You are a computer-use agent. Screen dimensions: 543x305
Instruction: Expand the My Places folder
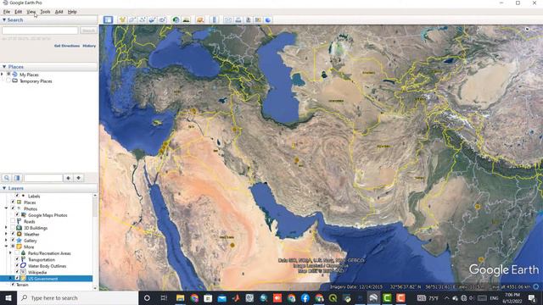tap(3, 75)
